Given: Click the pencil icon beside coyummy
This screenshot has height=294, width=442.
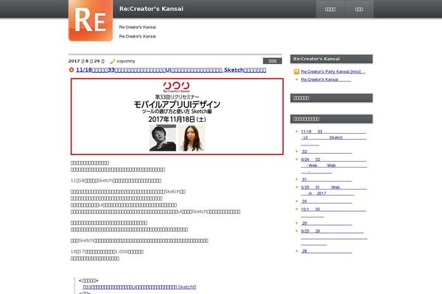Looking at the screenshot, I should click(x=113, y=61).
